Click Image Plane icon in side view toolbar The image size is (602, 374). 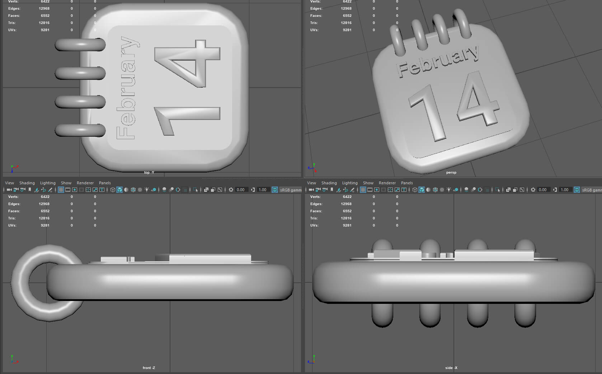pyautogui.click(x=338, y=190)
